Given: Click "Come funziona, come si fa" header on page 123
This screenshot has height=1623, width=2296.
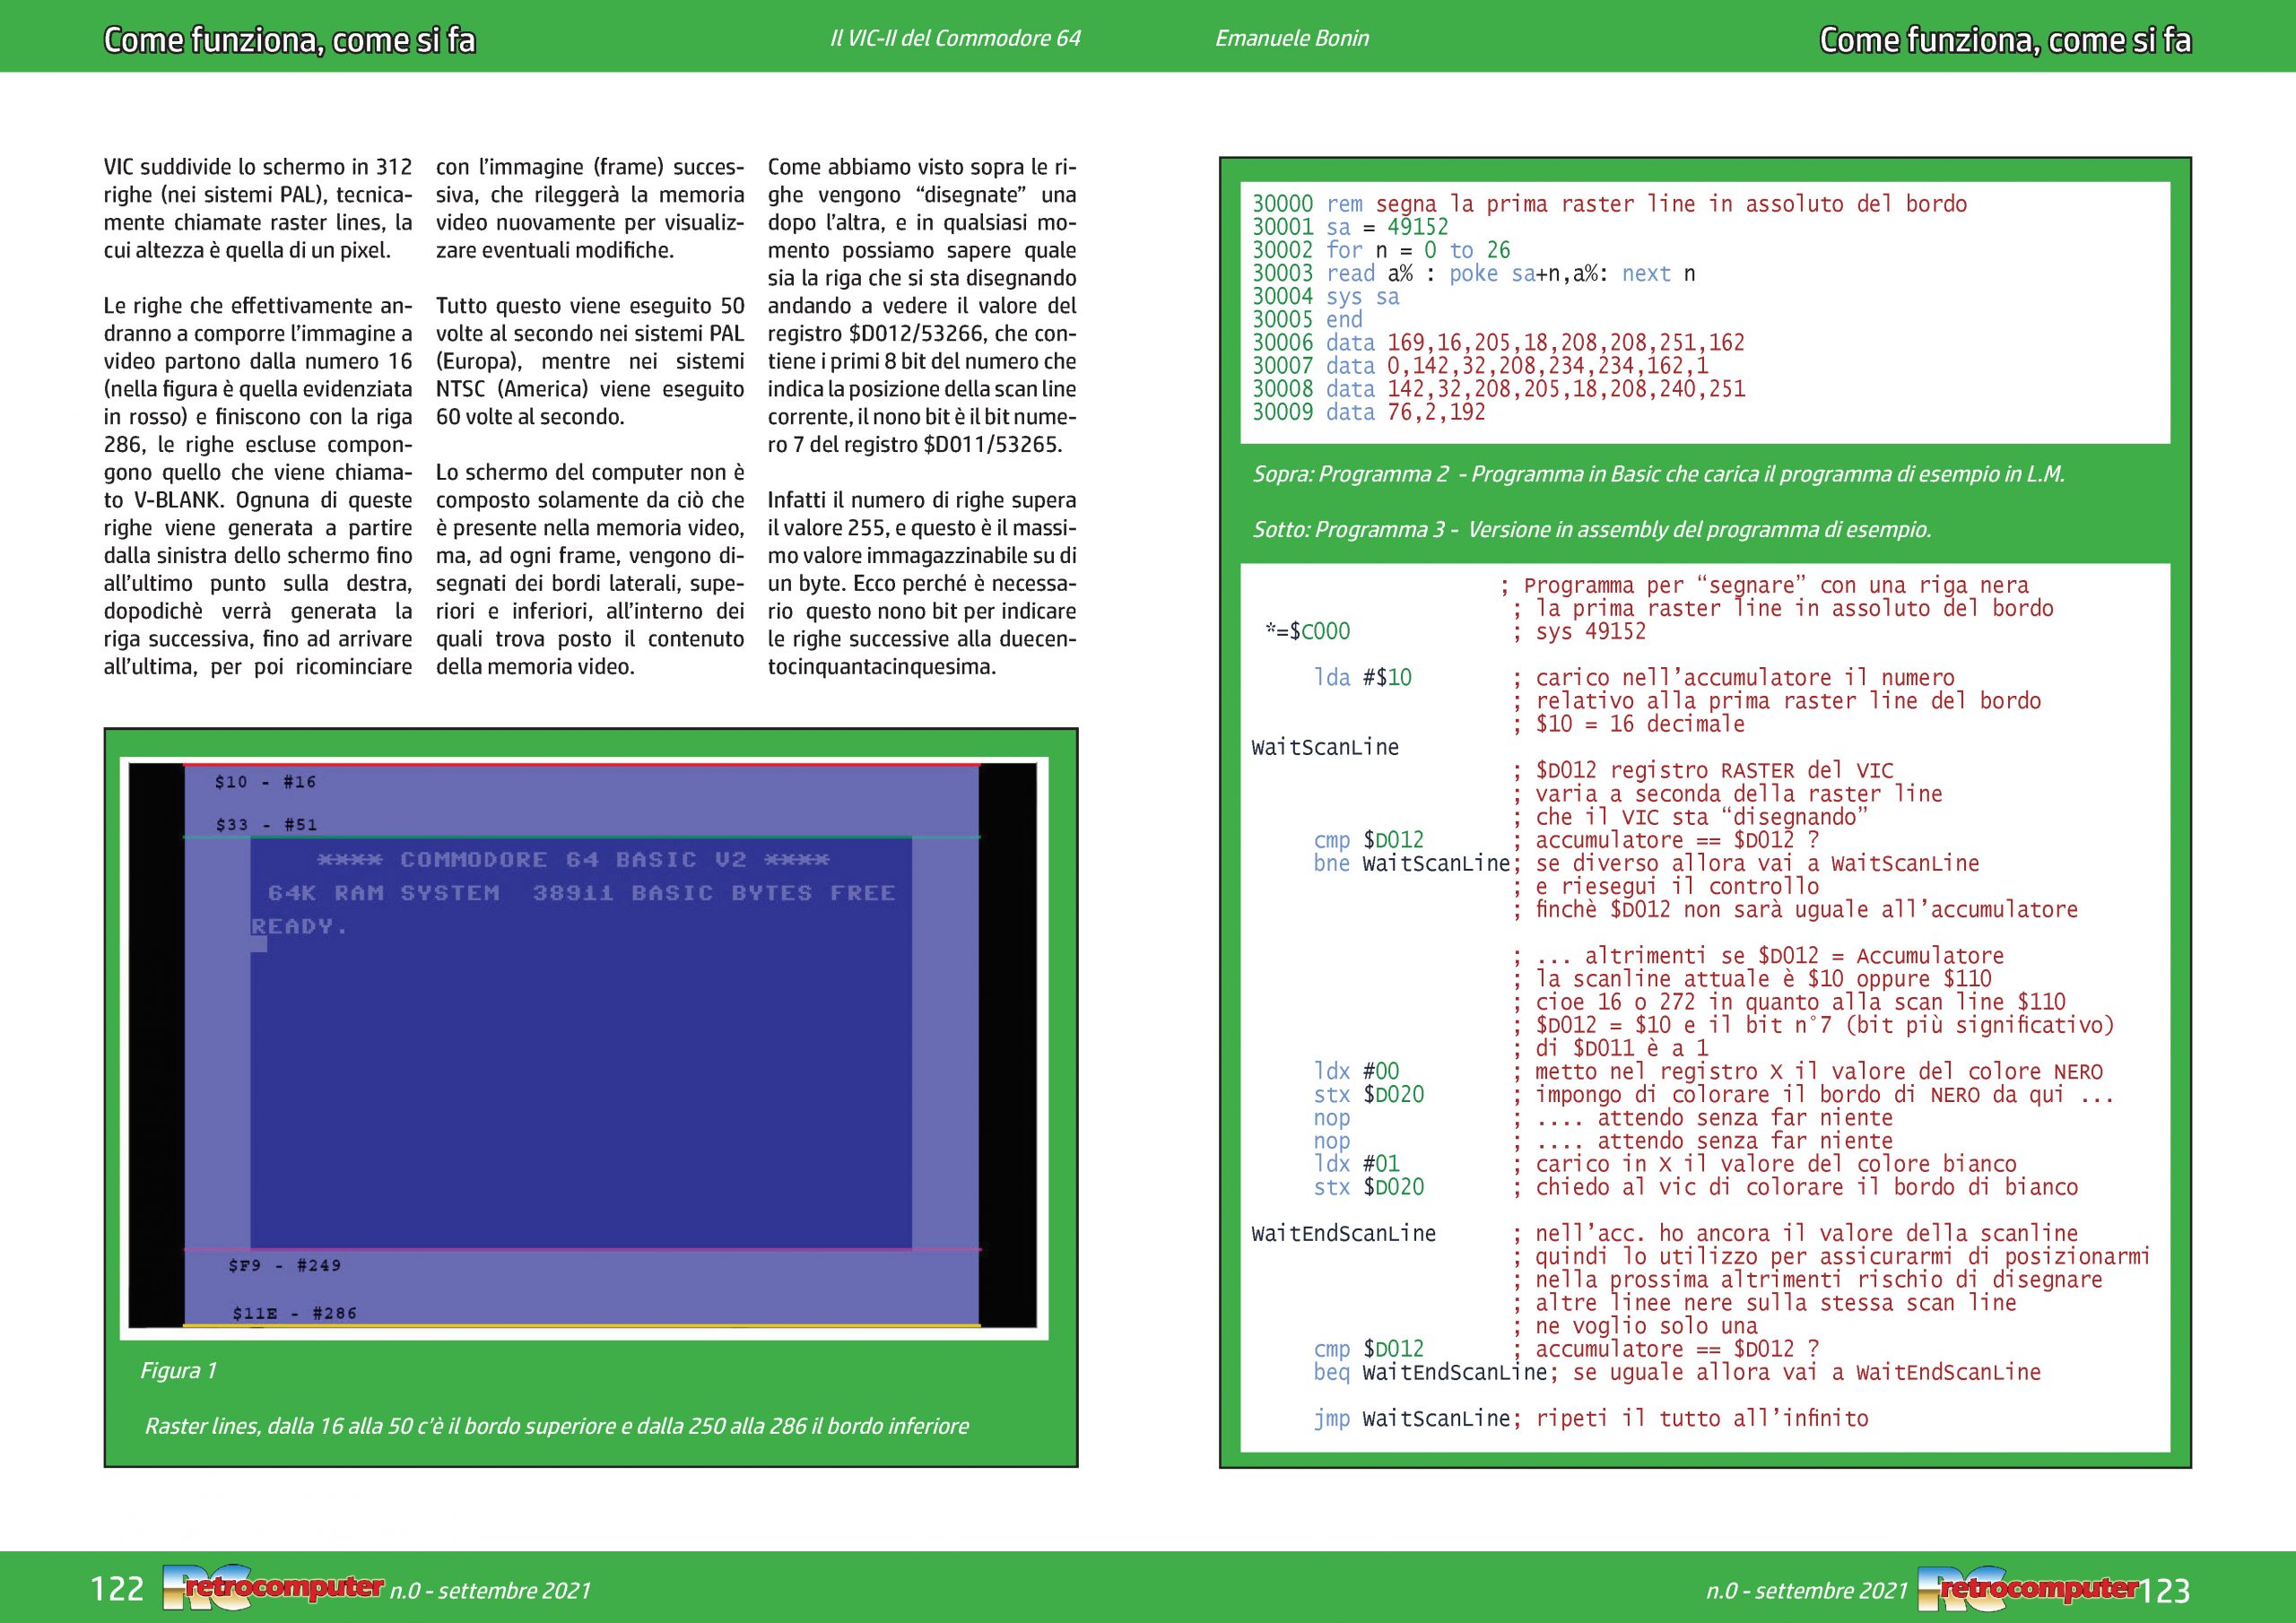Looking at the screenshot, I should (2005, 40).
